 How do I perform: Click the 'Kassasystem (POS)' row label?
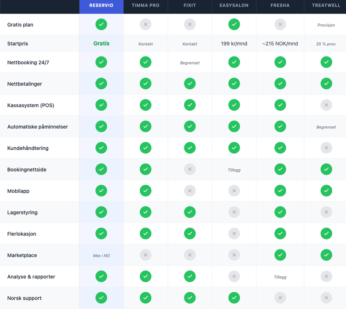31,105
